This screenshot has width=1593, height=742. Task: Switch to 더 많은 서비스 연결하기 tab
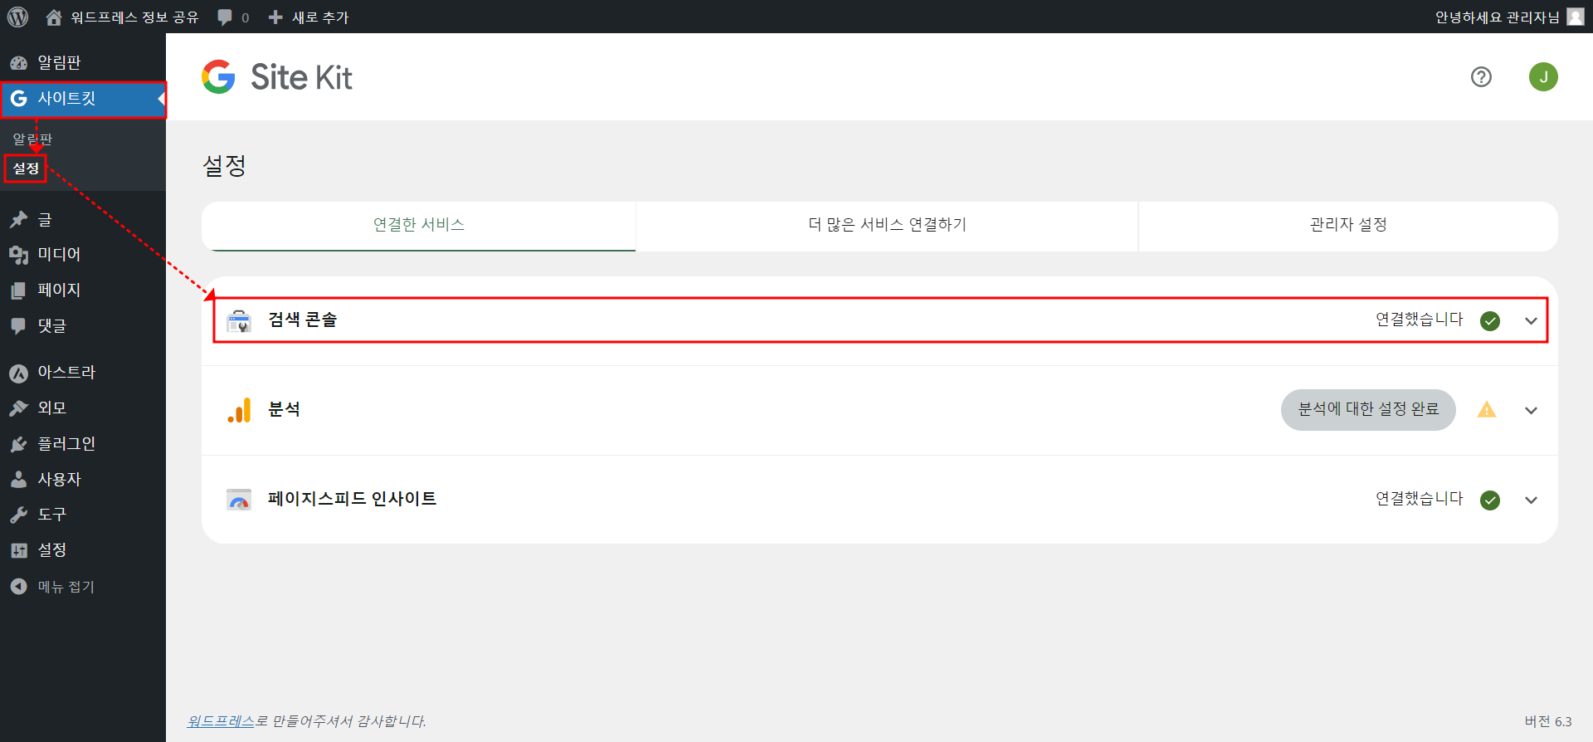(887, 225)
